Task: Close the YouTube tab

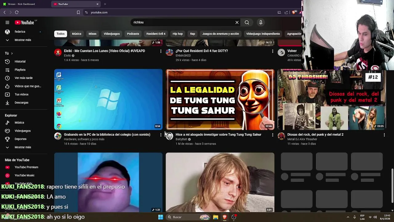Action: pyautogui.click(x=98, y=4)
